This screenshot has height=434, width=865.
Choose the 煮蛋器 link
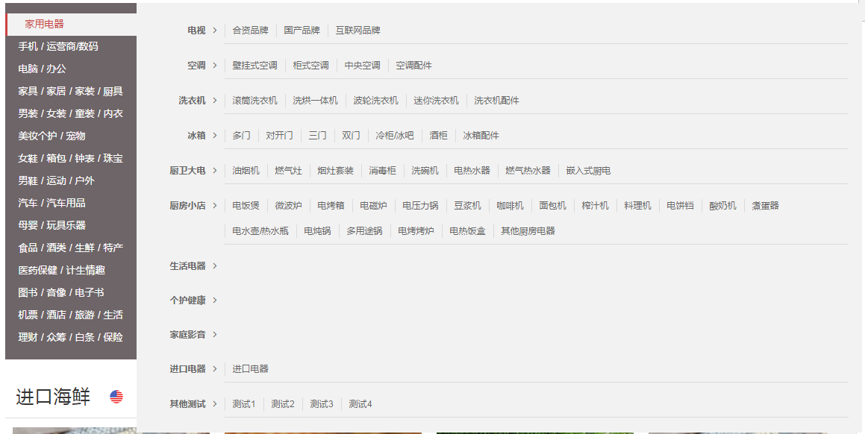[x=766, y=206]
